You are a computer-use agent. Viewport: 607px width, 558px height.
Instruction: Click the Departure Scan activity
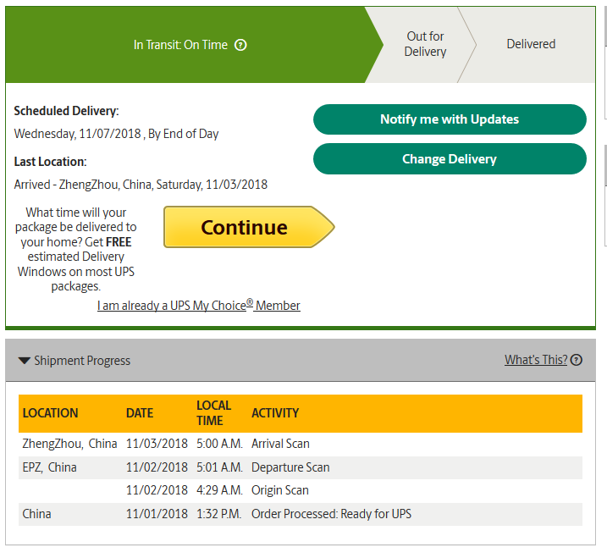pyautogui.click(x=290, y=467)
